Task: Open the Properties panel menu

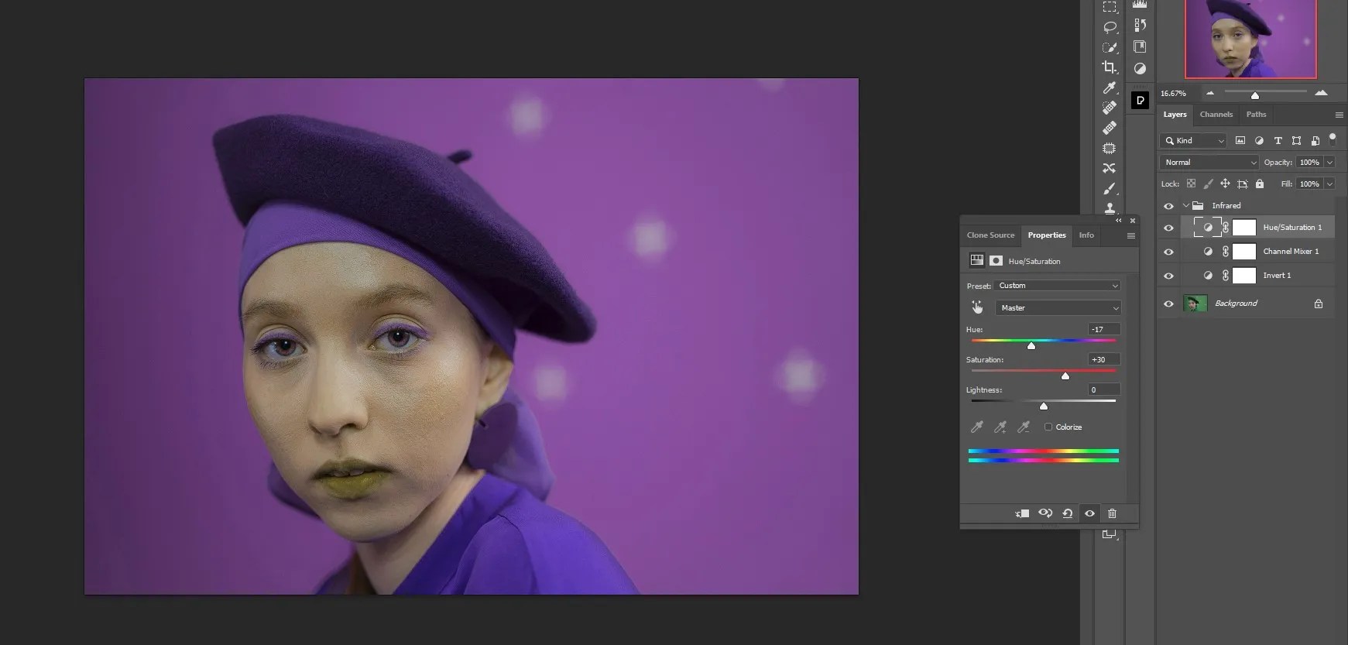Action: [1130, 235]
